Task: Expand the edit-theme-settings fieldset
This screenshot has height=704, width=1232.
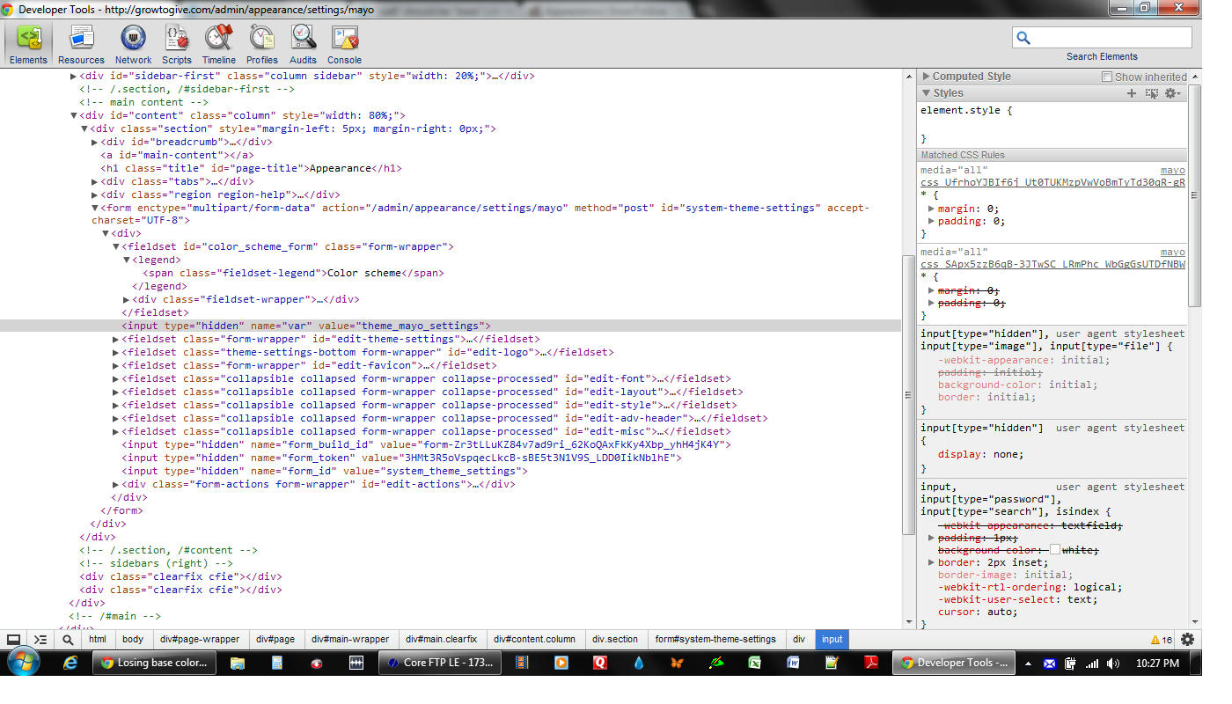Action: tap(115, 339)
